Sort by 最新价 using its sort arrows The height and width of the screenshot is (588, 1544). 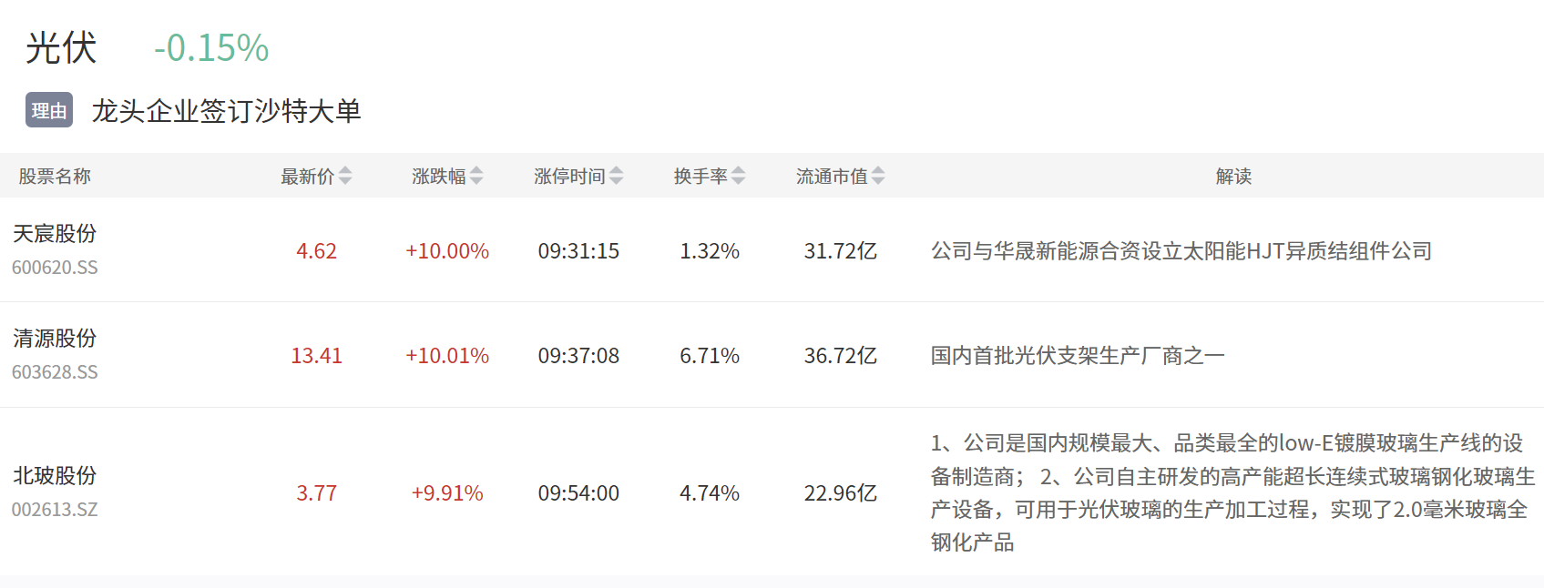coord(345,176)
